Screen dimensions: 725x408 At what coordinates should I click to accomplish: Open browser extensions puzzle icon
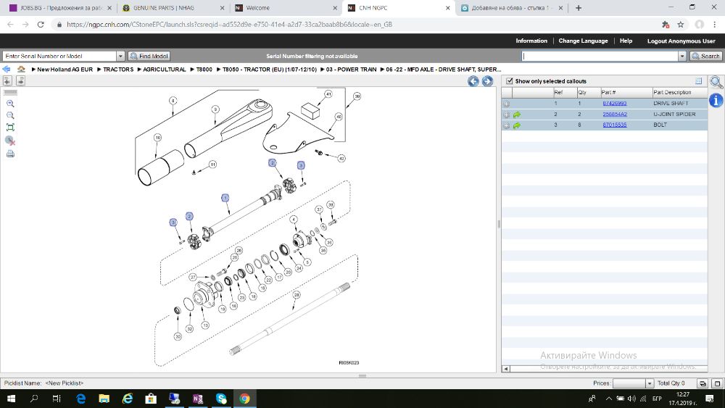coord(666,25)
